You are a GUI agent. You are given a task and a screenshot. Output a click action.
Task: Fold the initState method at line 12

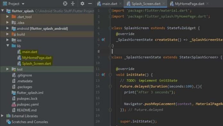tap(110, 75)
